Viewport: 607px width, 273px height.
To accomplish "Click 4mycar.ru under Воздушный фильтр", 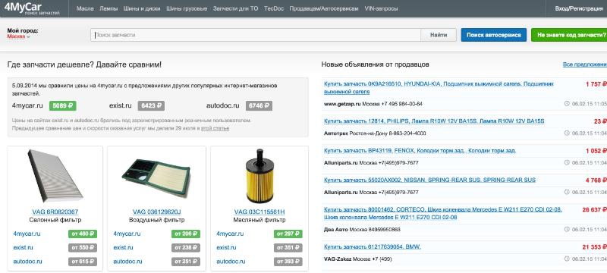I will click(127, 234).
